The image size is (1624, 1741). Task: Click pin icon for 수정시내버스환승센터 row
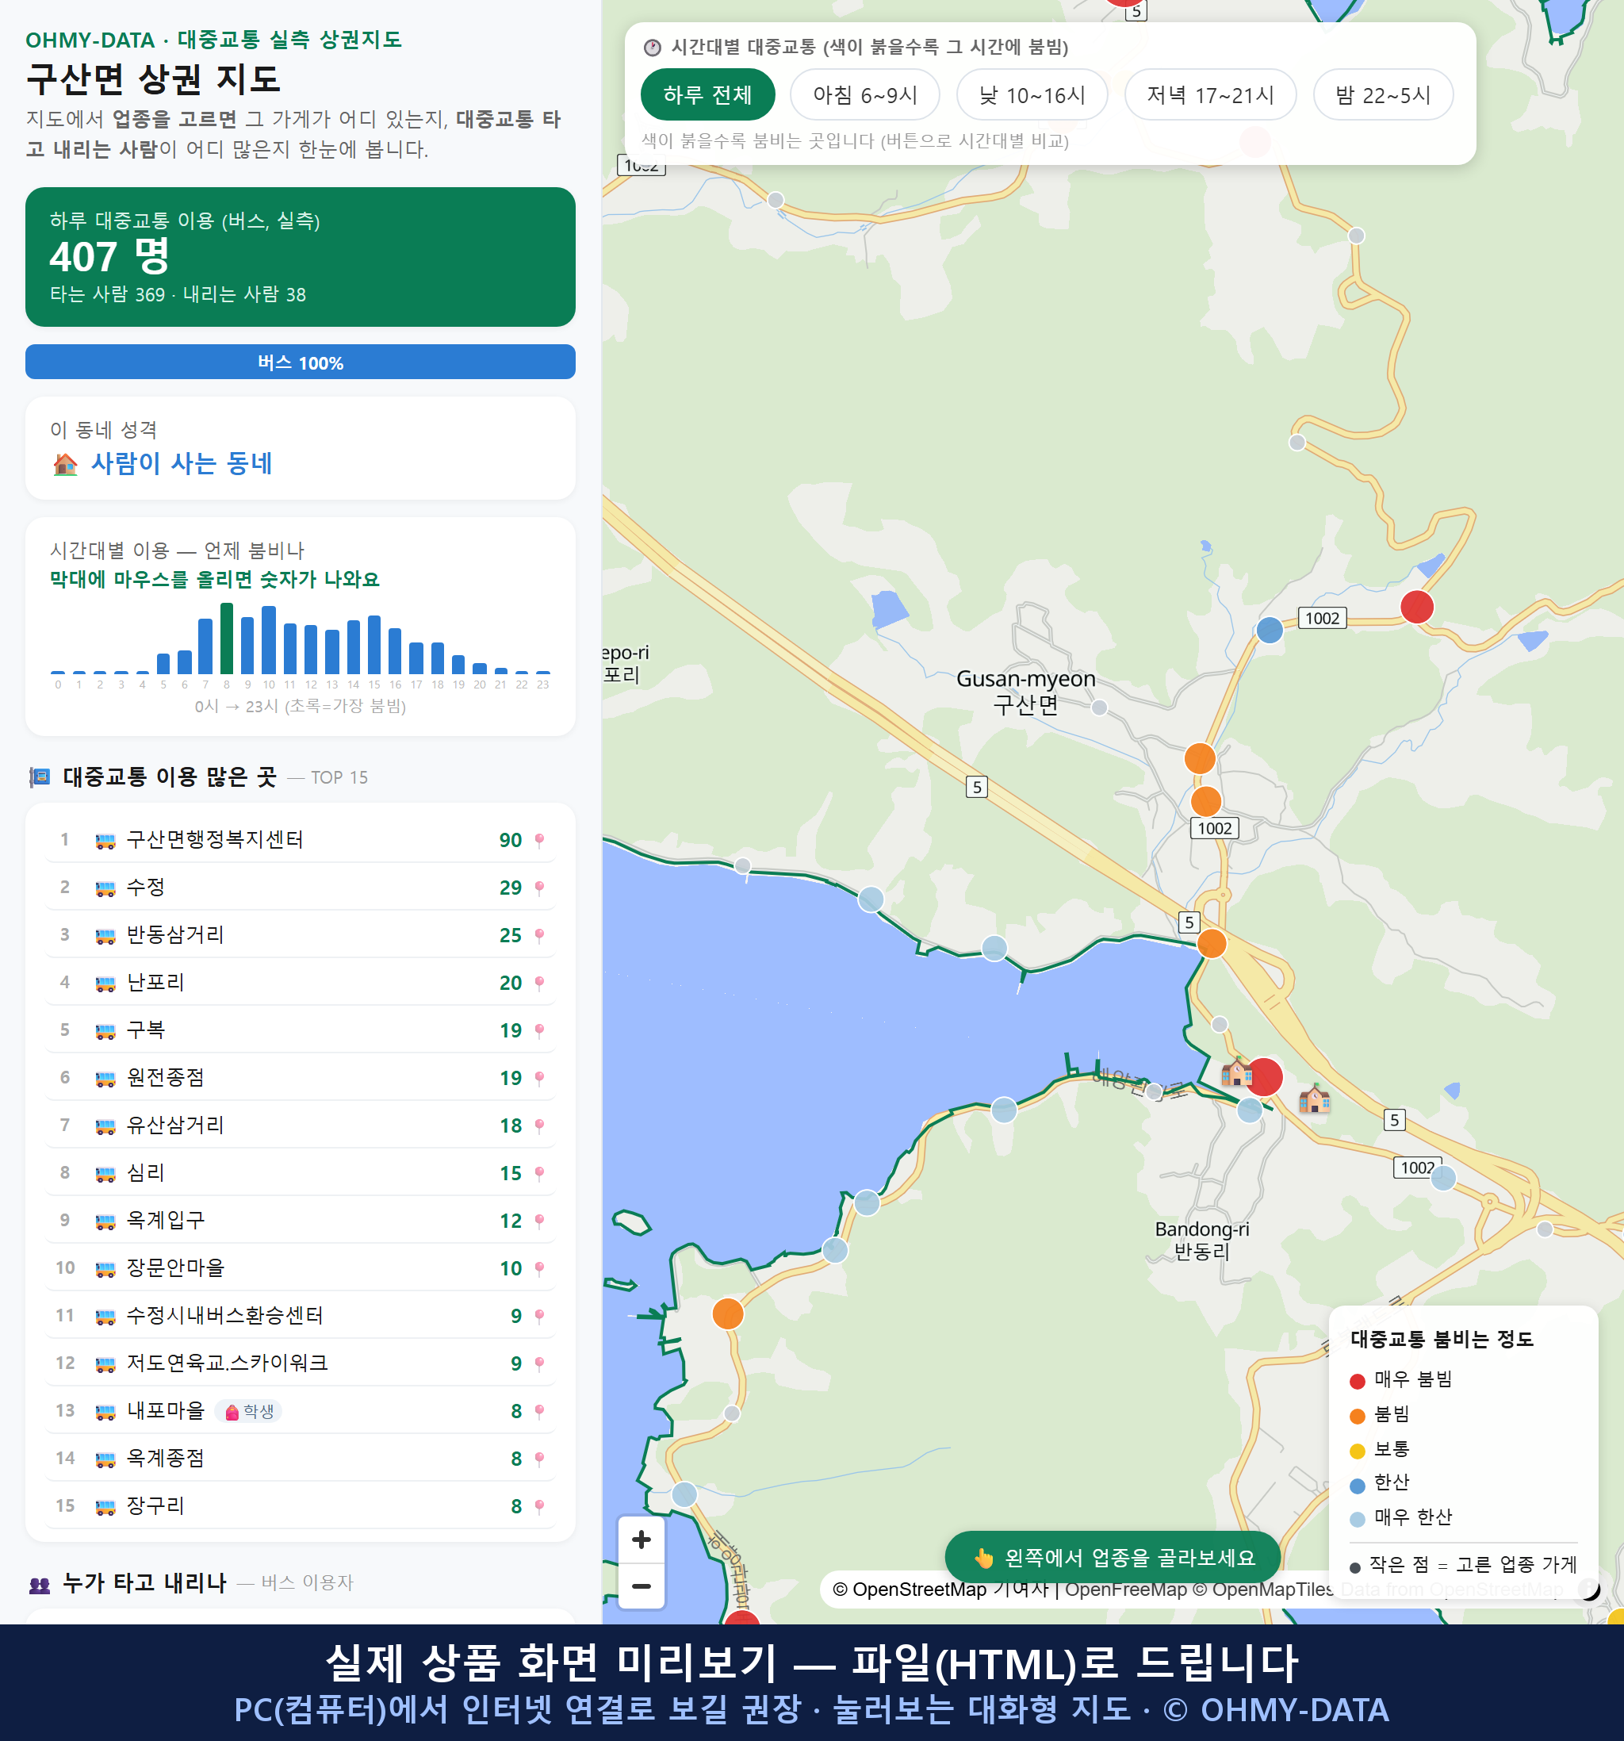click(x=539, y=1315)
